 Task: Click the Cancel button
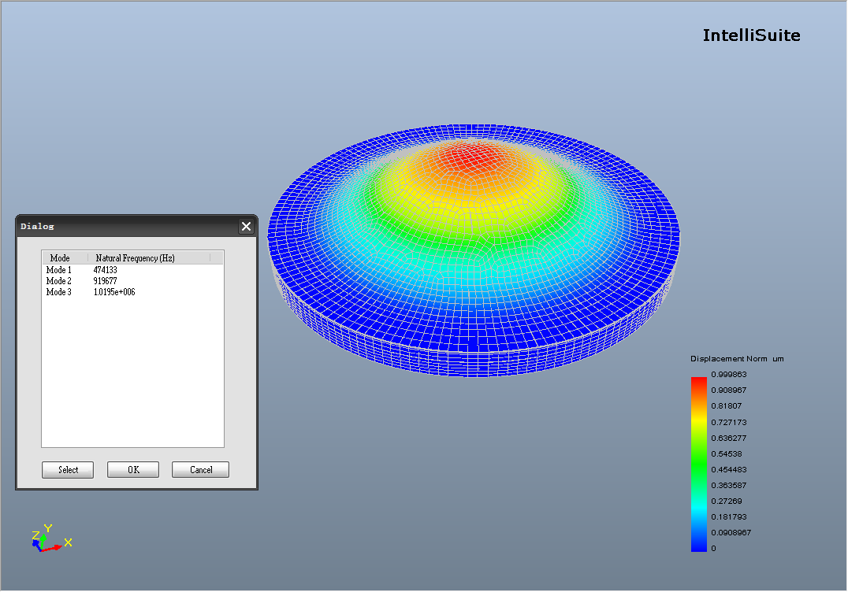[201, 470]
